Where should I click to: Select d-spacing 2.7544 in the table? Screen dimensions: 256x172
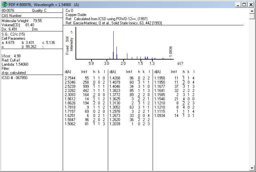pyautogui.click(x=70, y=78)
